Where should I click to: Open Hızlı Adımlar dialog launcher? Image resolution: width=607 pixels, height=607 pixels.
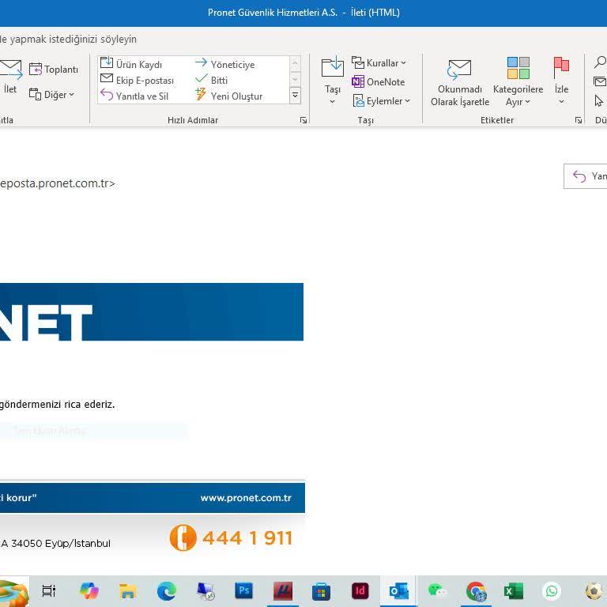point(303,120)
